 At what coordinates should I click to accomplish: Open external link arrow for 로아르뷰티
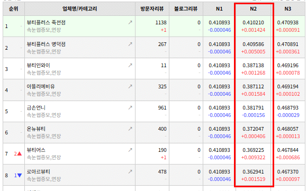[x=130, y=172]
